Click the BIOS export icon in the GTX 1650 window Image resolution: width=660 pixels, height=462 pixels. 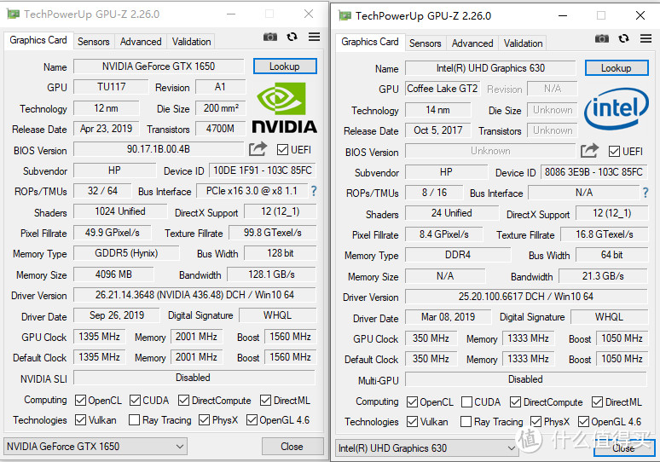258,149
